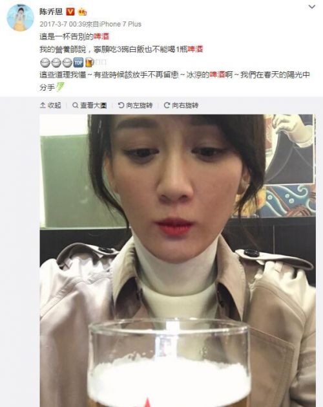This screenshot has width=323, height=407.
Task: Open the 陈乔恩 username link
Action: pos(51,12)
